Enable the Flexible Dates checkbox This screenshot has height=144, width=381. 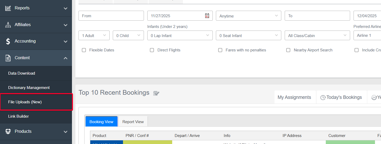coord(84,50)
